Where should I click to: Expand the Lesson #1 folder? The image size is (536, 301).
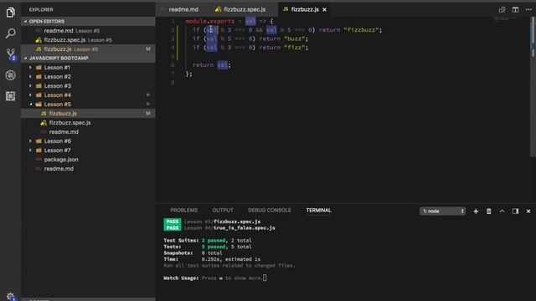(x=88, y=67)
